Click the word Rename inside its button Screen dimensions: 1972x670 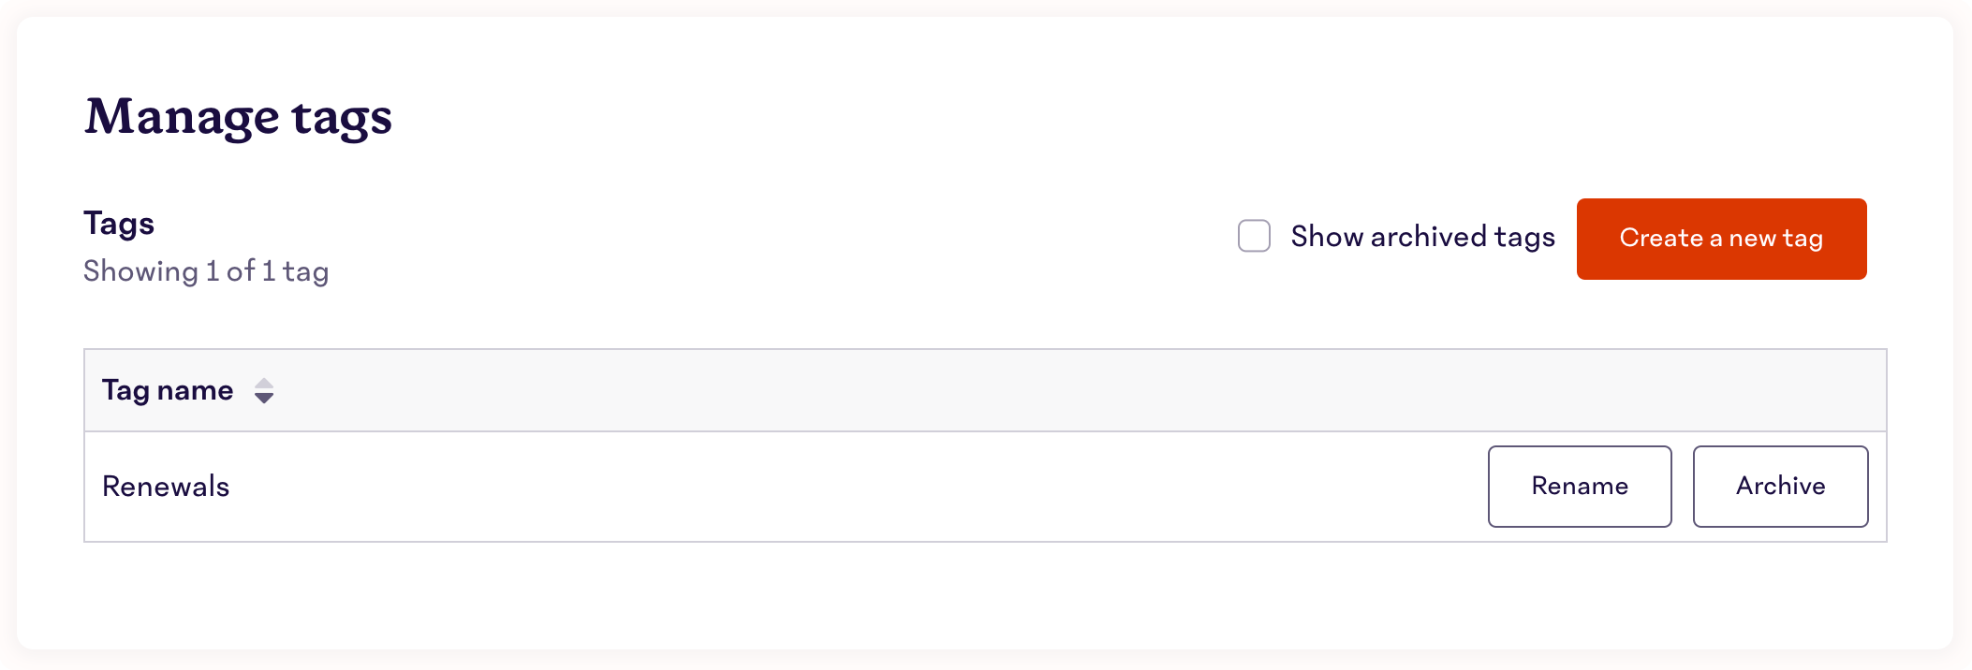click(x=1580, y=486)
